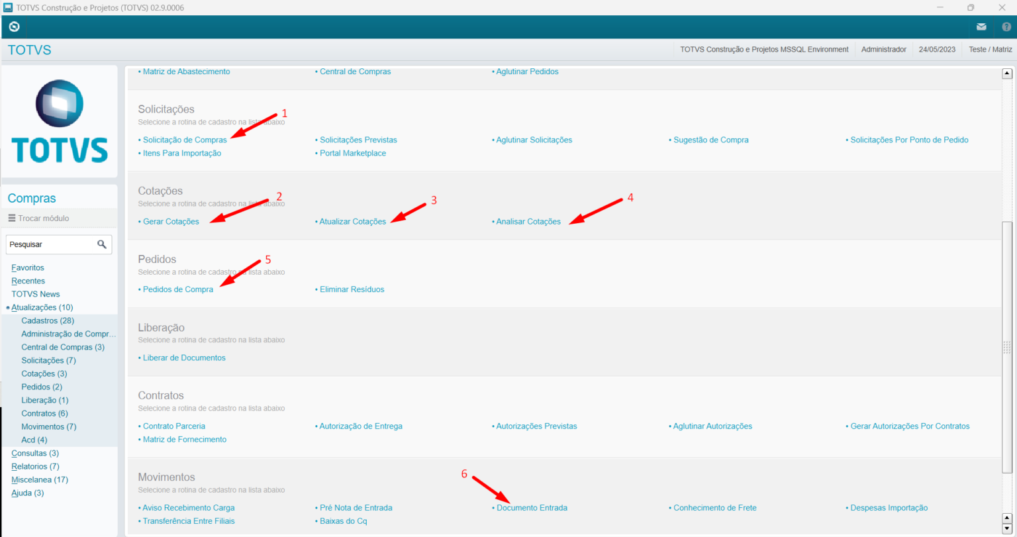
Task: Select Solicitações (7) submenu
Action: (48, 360)
